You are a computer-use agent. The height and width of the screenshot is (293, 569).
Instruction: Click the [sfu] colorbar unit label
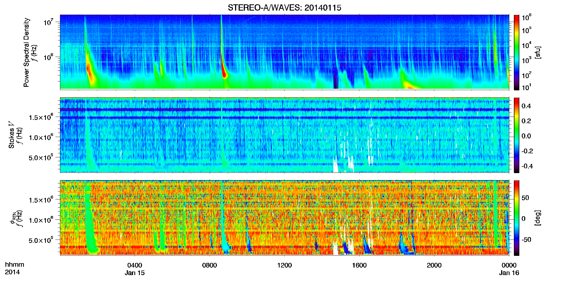coord(538,52)
